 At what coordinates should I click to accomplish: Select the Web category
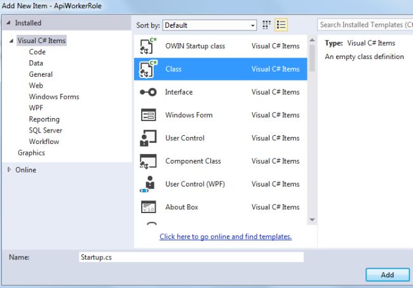[36, 86]
